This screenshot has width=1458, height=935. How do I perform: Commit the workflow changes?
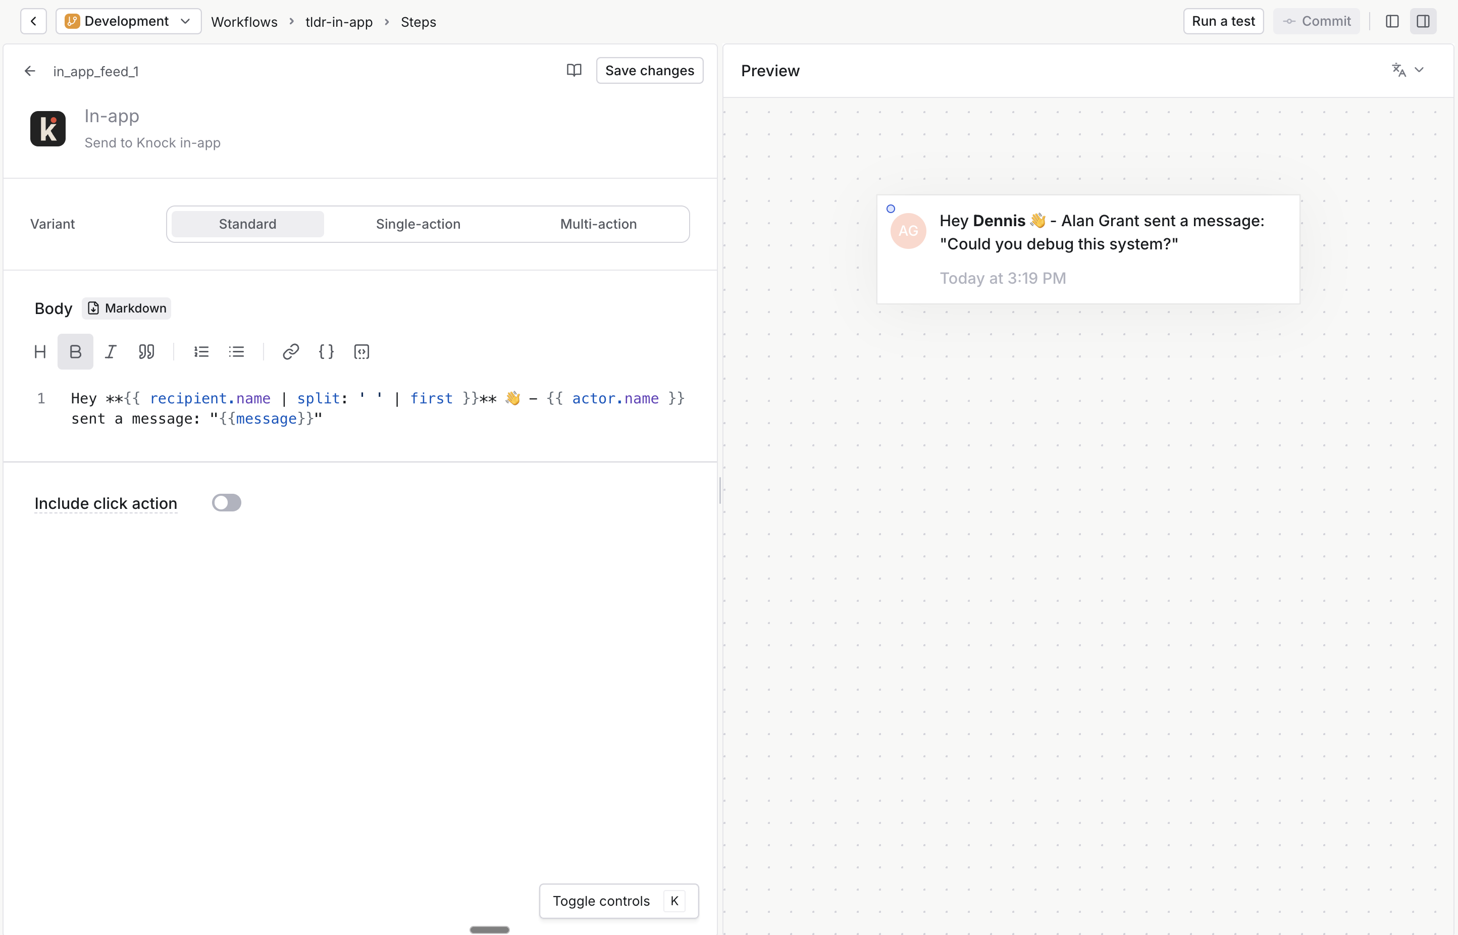click(1316, 21)
